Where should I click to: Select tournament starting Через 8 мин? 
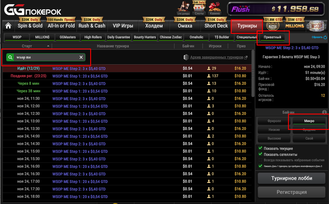[127, 83]
